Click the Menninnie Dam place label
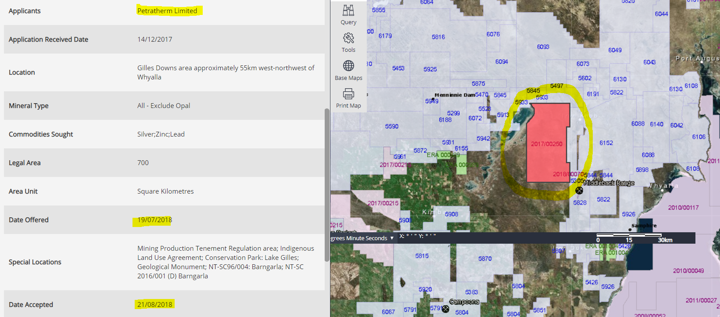The image size is (720, 317). [455, 95]
